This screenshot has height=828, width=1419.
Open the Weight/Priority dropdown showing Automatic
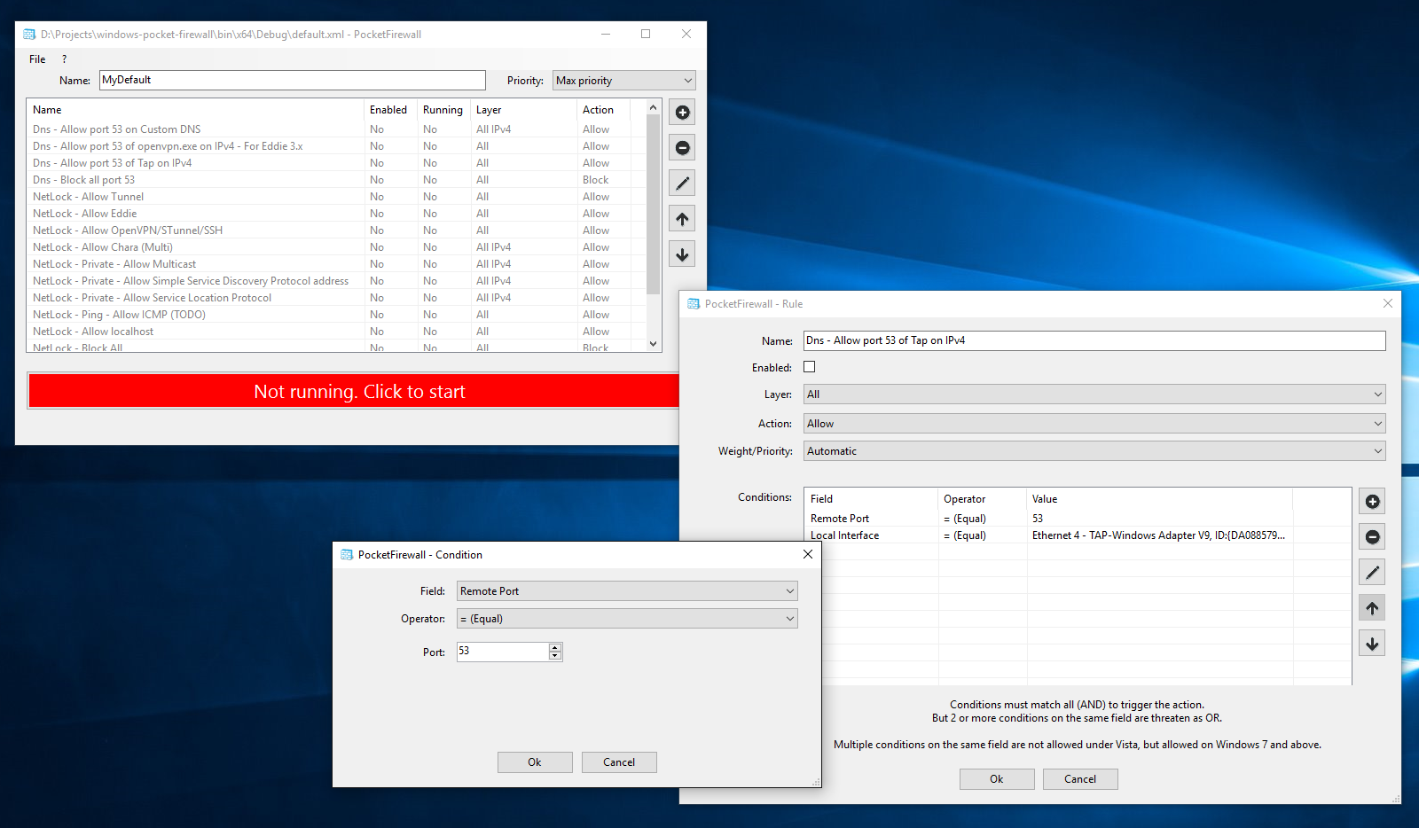click(1094, 451)
